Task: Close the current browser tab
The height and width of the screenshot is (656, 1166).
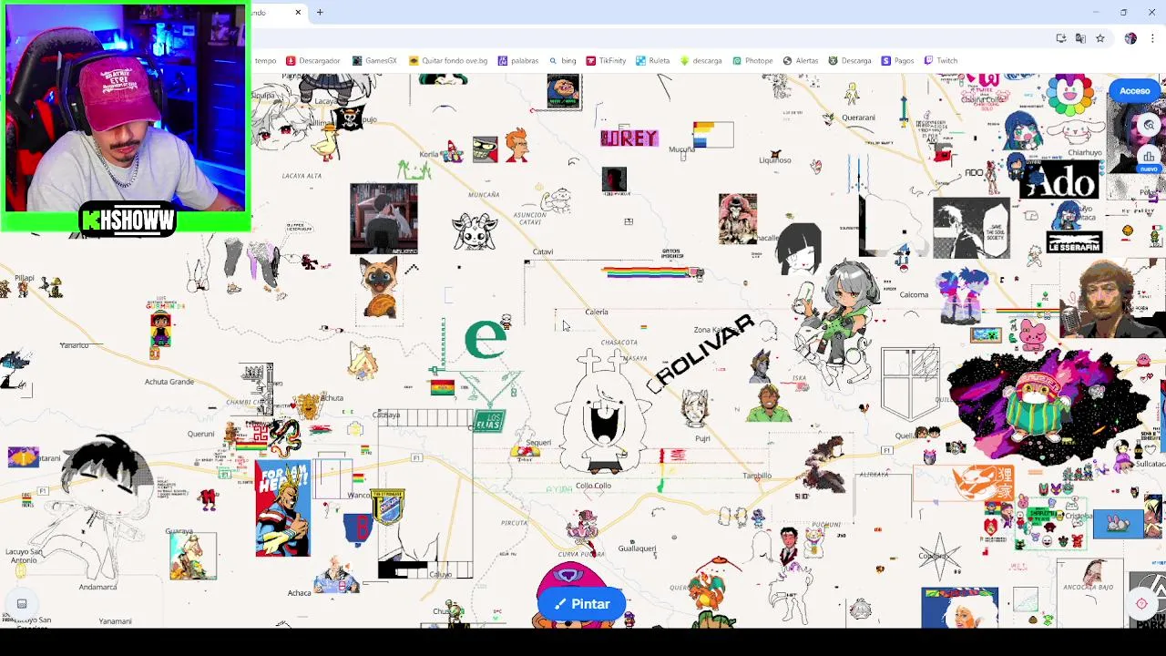Action: tap(298, 13)
